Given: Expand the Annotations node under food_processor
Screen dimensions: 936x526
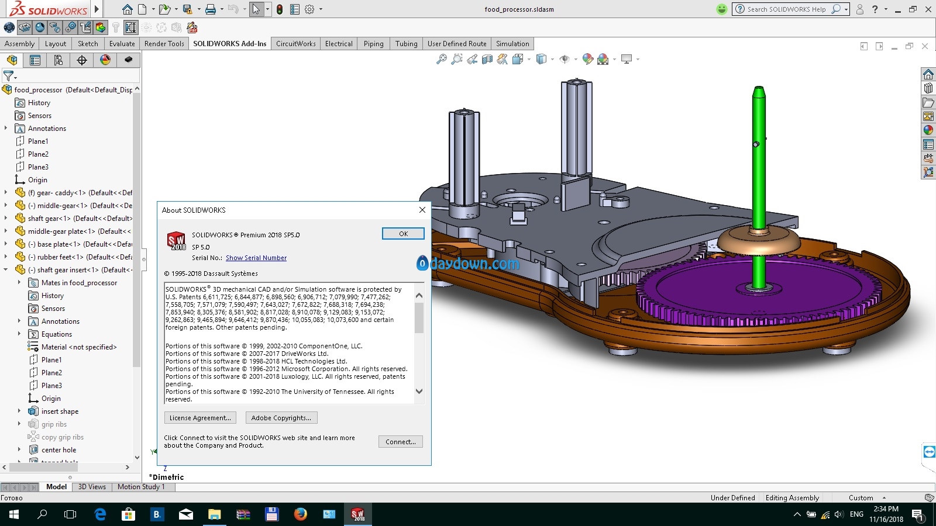Looking at the screenshot, I should [6, 128].
